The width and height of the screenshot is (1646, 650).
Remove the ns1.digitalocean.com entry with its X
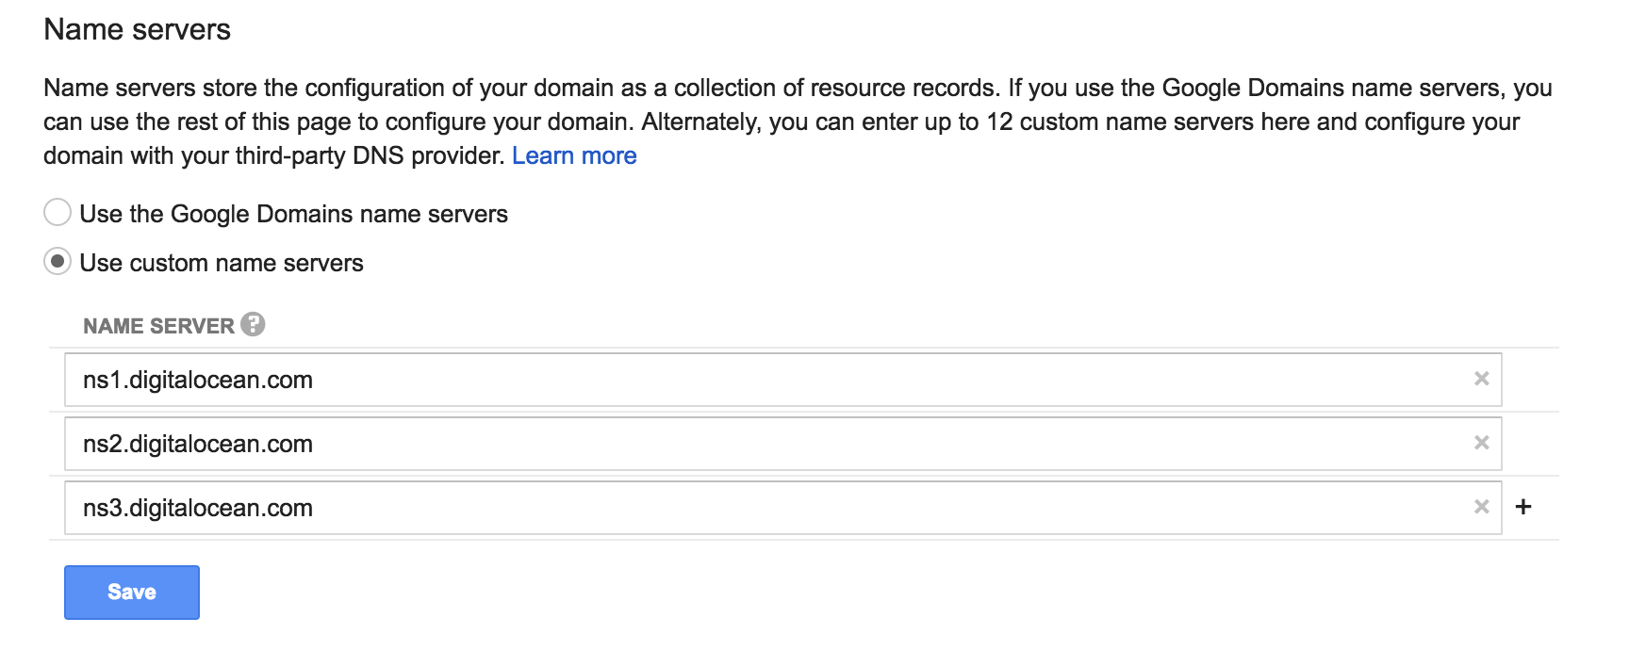(1481, 379)
